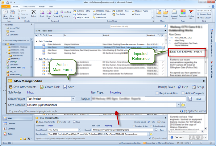Click browse folder icon beside enlarged Save Location

pos(183,105)
